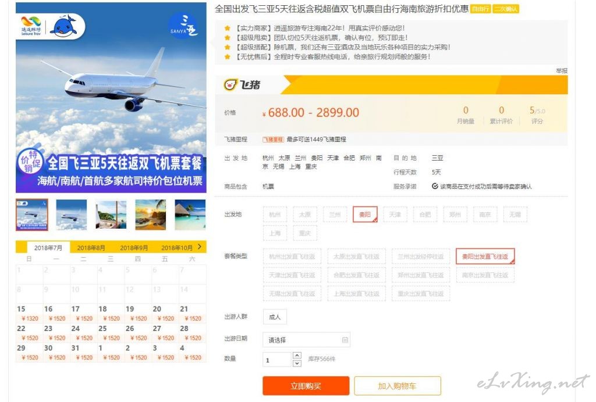
Task: Click the Fliggy pig logo icon
Action: point(230,84)
